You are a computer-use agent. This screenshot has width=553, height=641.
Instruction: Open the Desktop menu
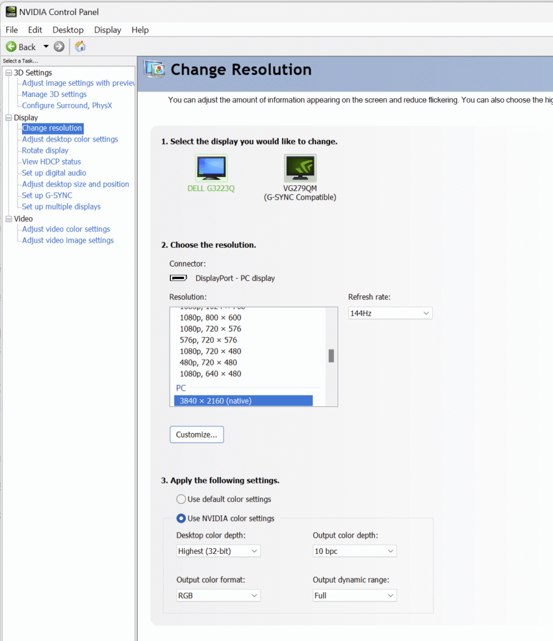click(x=68, y=30)
